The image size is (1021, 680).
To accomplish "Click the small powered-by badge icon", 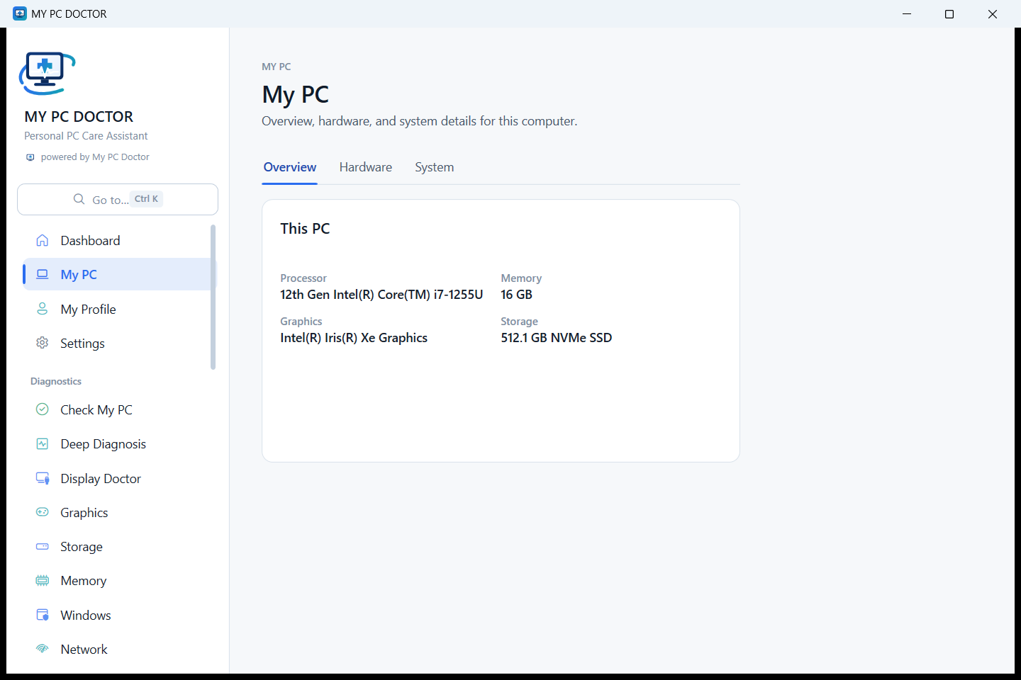I will pyautogui.click(x=30, y=157).
